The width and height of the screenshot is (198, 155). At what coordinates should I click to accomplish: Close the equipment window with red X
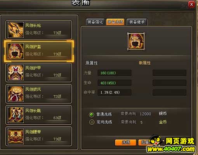(x=191, y=4)
